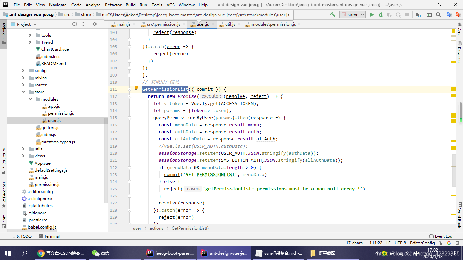Image resolution: width=463 pixels, height=260 pixels.
Task: Open the Database tool window
Action: pyautogui.click(x=460, y=52)
